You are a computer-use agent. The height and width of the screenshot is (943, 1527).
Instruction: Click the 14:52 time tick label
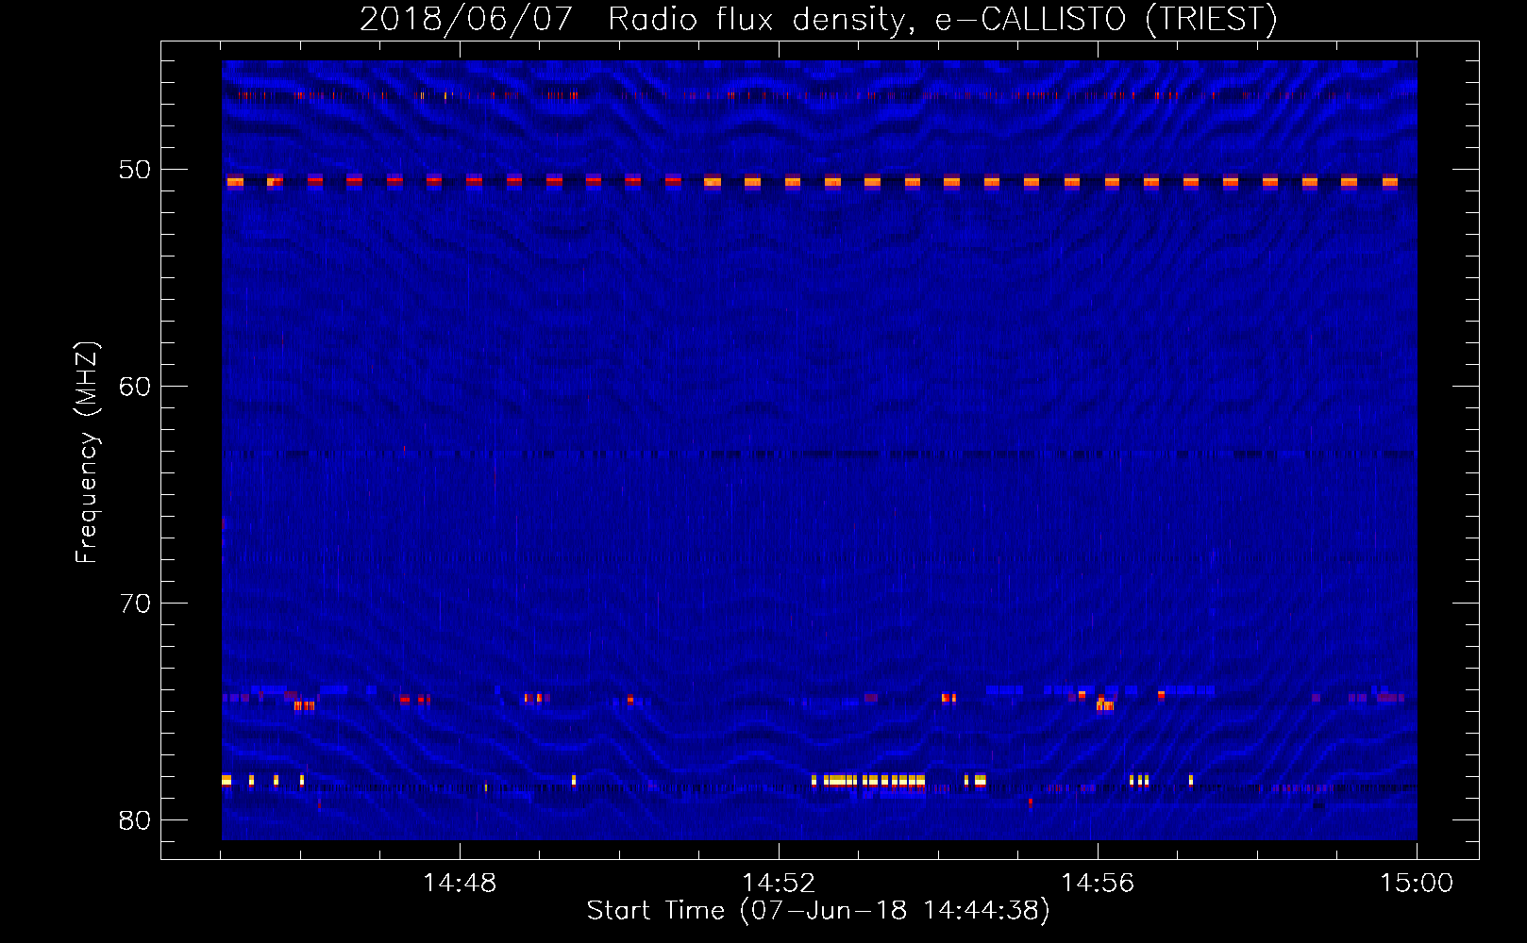coord(779,884)
